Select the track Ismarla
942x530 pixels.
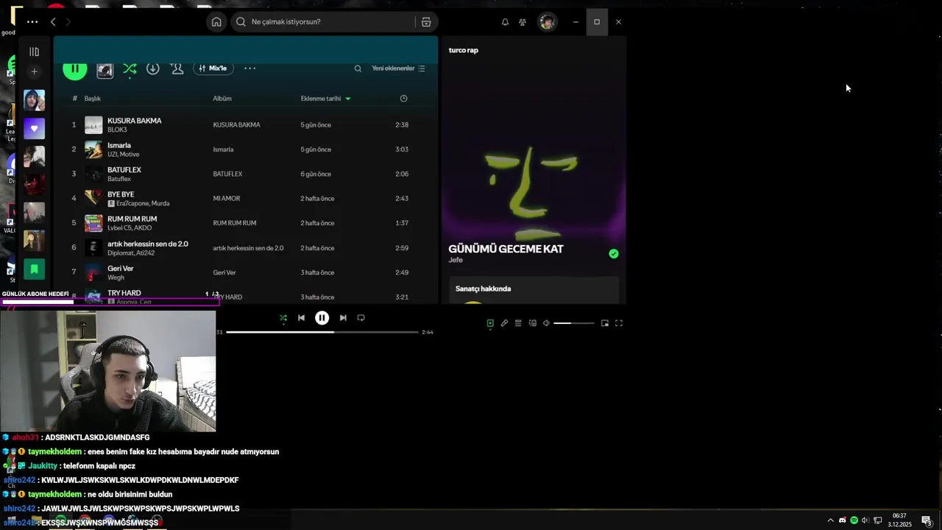pyautogui.click(x=119, y=145)
